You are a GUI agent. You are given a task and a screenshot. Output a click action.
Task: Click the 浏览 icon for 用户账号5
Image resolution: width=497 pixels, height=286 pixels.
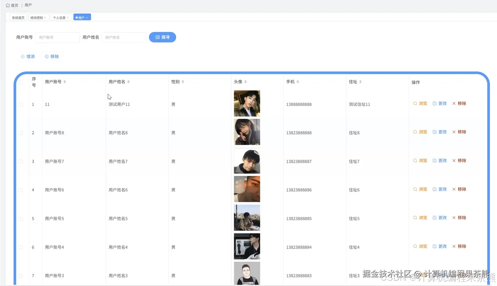pos(415,217)
